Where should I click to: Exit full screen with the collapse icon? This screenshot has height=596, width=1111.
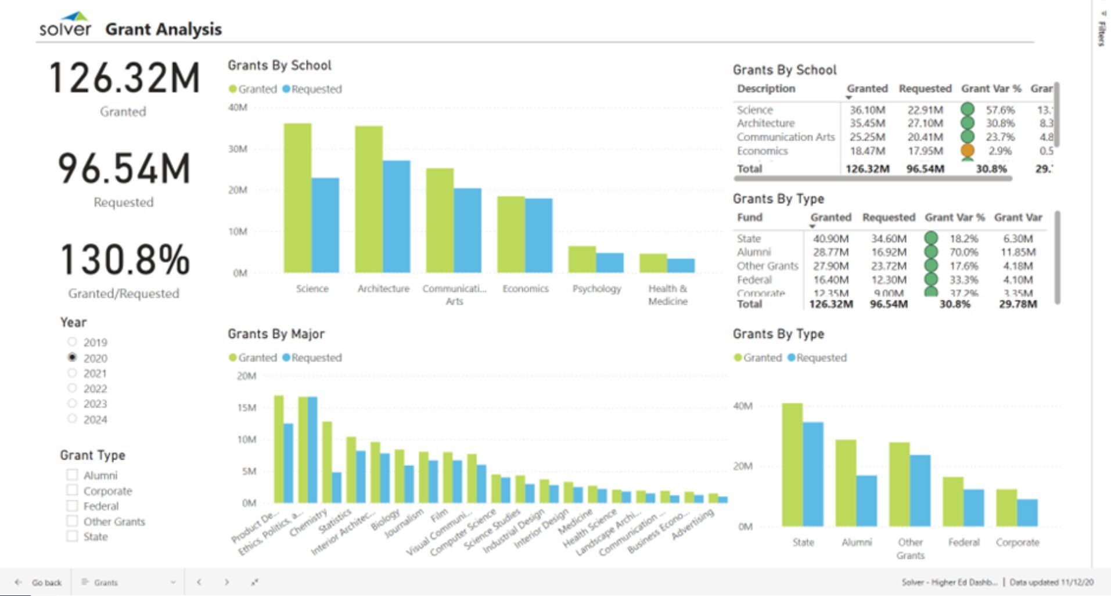(254, 582)
